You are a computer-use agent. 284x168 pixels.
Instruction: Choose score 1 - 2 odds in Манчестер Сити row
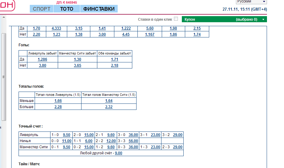click(x=111, y=147)
